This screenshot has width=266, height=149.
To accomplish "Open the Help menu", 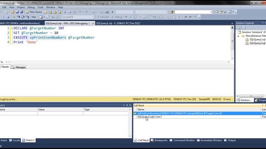I will pos(60,7).
